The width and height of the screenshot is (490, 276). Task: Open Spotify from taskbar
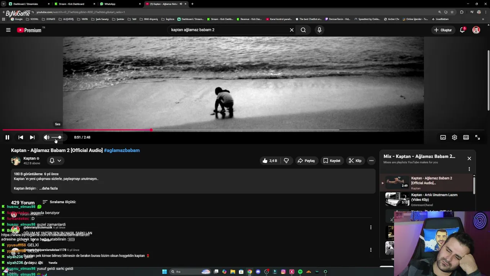point(300,272)
